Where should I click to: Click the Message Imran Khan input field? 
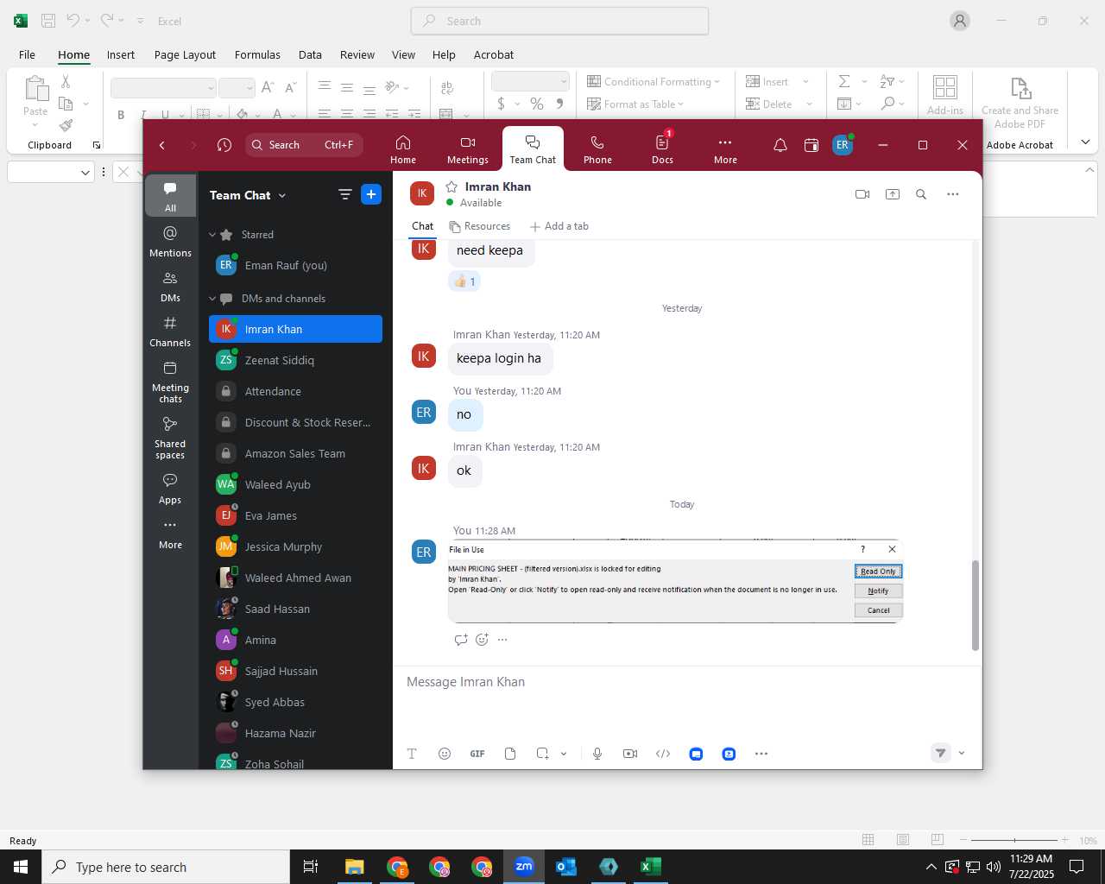tap(686, 682)
